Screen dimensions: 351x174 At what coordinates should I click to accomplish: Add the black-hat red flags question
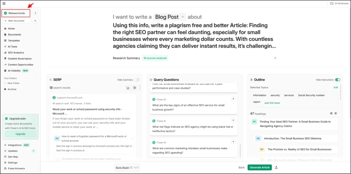[x=233, y=120]
